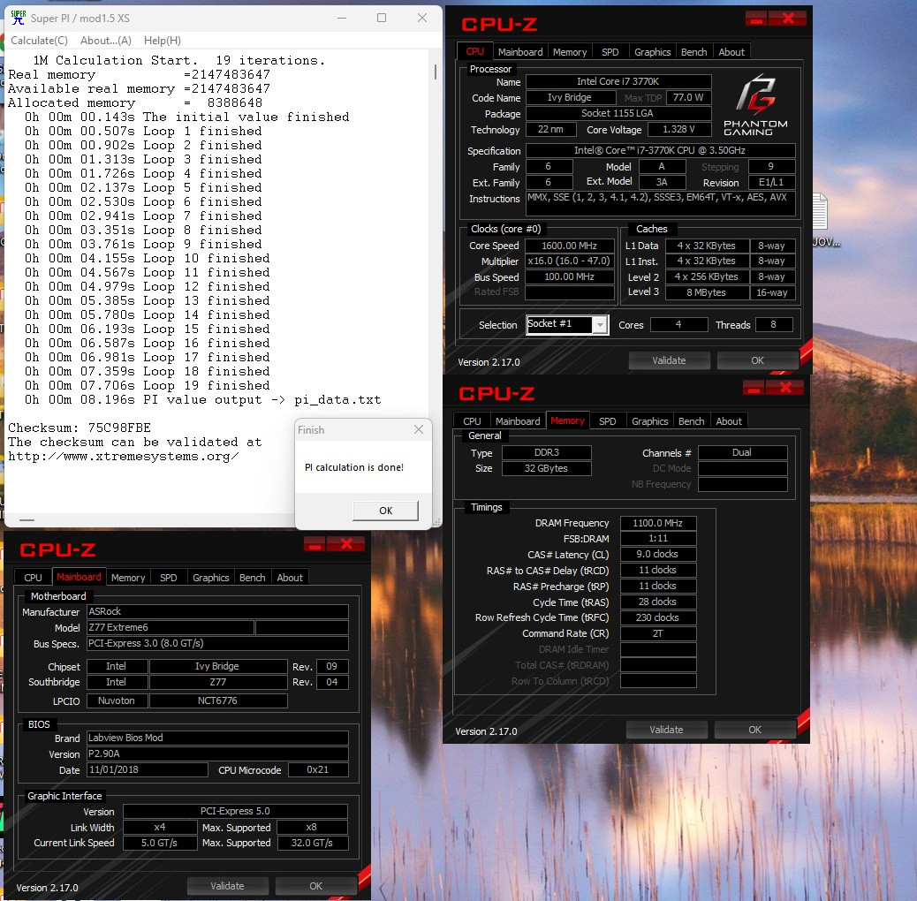Click OK in CPU-Z Memory window

coord(754,730)
